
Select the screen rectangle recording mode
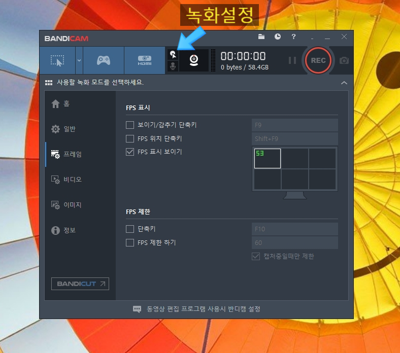pos(57,60)
